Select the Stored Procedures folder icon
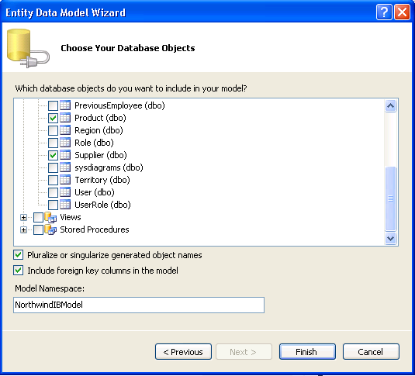The width and height of the screenshot is (415, 376). 50,229
